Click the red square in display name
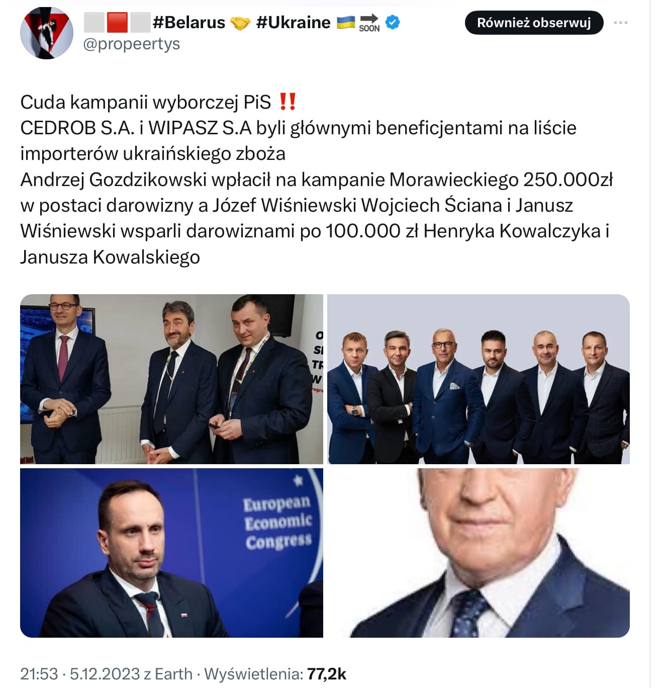Viewport: 664px width, 688px height. click(117, 23)
